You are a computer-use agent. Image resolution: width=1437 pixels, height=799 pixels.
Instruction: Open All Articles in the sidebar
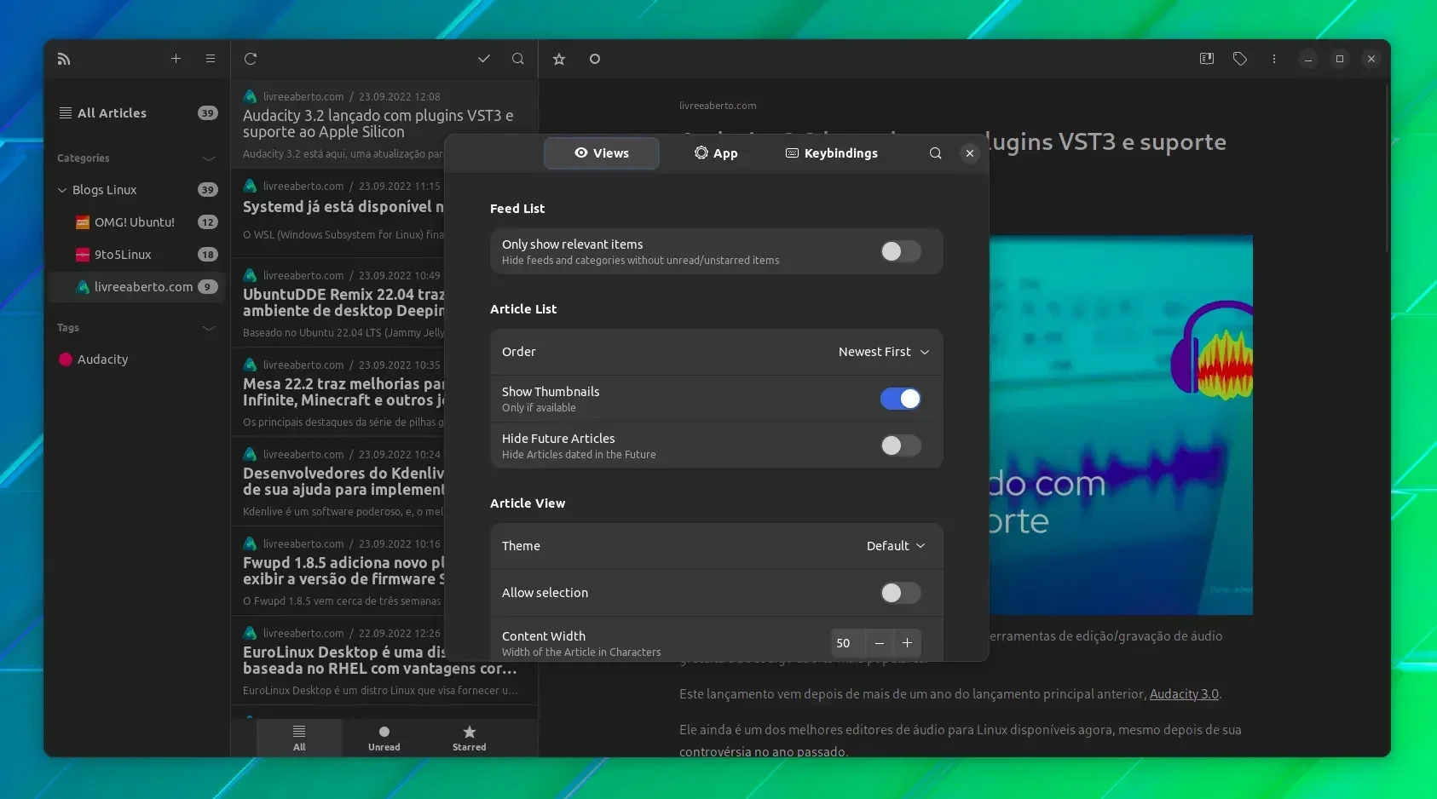coord(136,113)
